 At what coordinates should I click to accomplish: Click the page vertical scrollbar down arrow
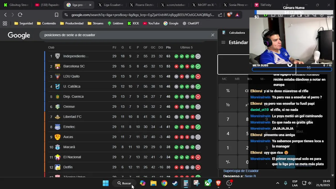[333, 175]
